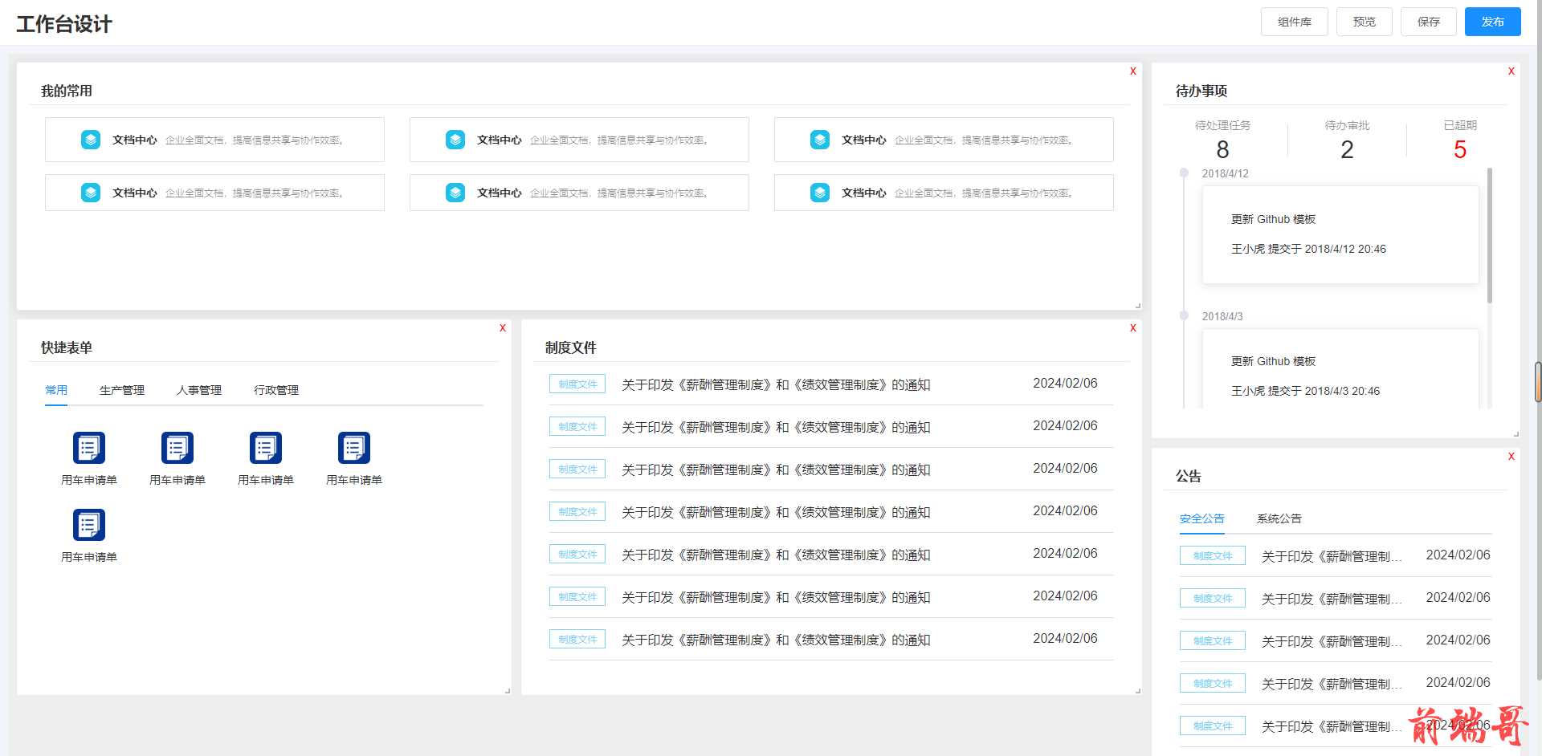Click the 工作台设计 page heading
1542x756 pixels.
point(64,24)
